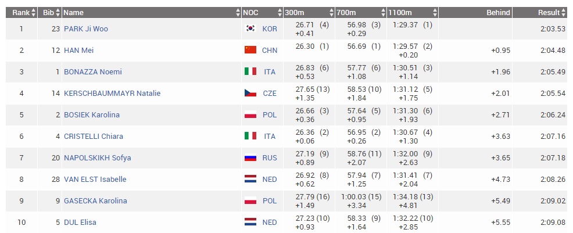Click Poland flag in BOSIEK Karolina row

pos(250,114)
